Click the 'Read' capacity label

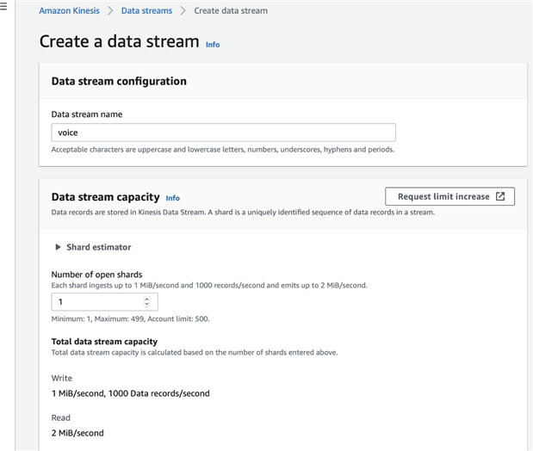click(60, 417)
